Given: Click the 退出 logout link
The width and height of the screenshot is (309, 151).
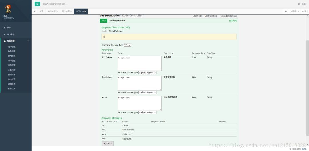Looking at the screenshot, I should [306, 11].
